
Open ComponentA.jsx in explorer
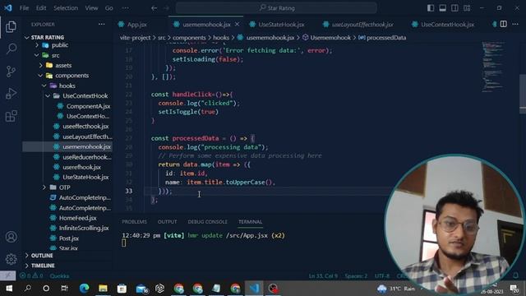click(x=88, y=106)
